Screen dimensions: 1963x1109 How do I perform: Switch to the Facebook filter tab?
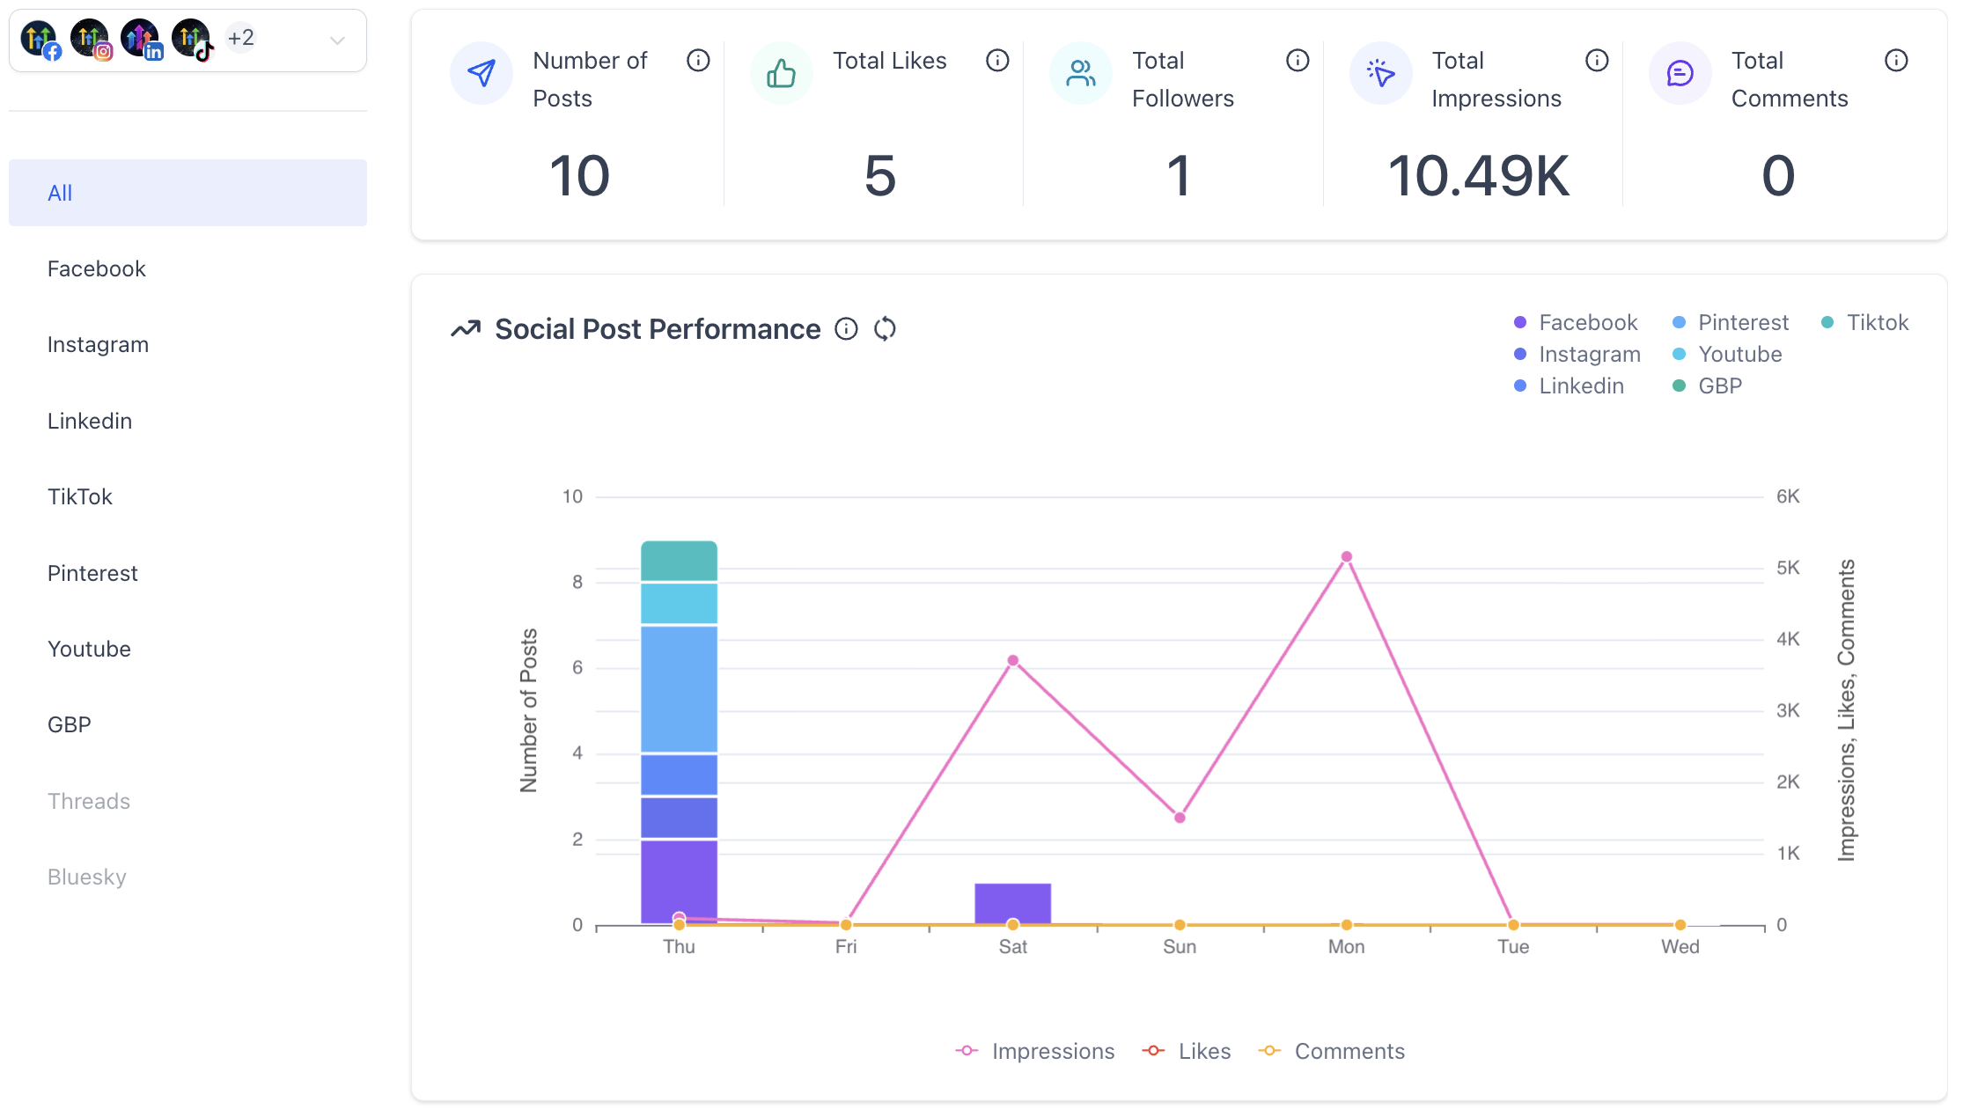tap(96, 268)
